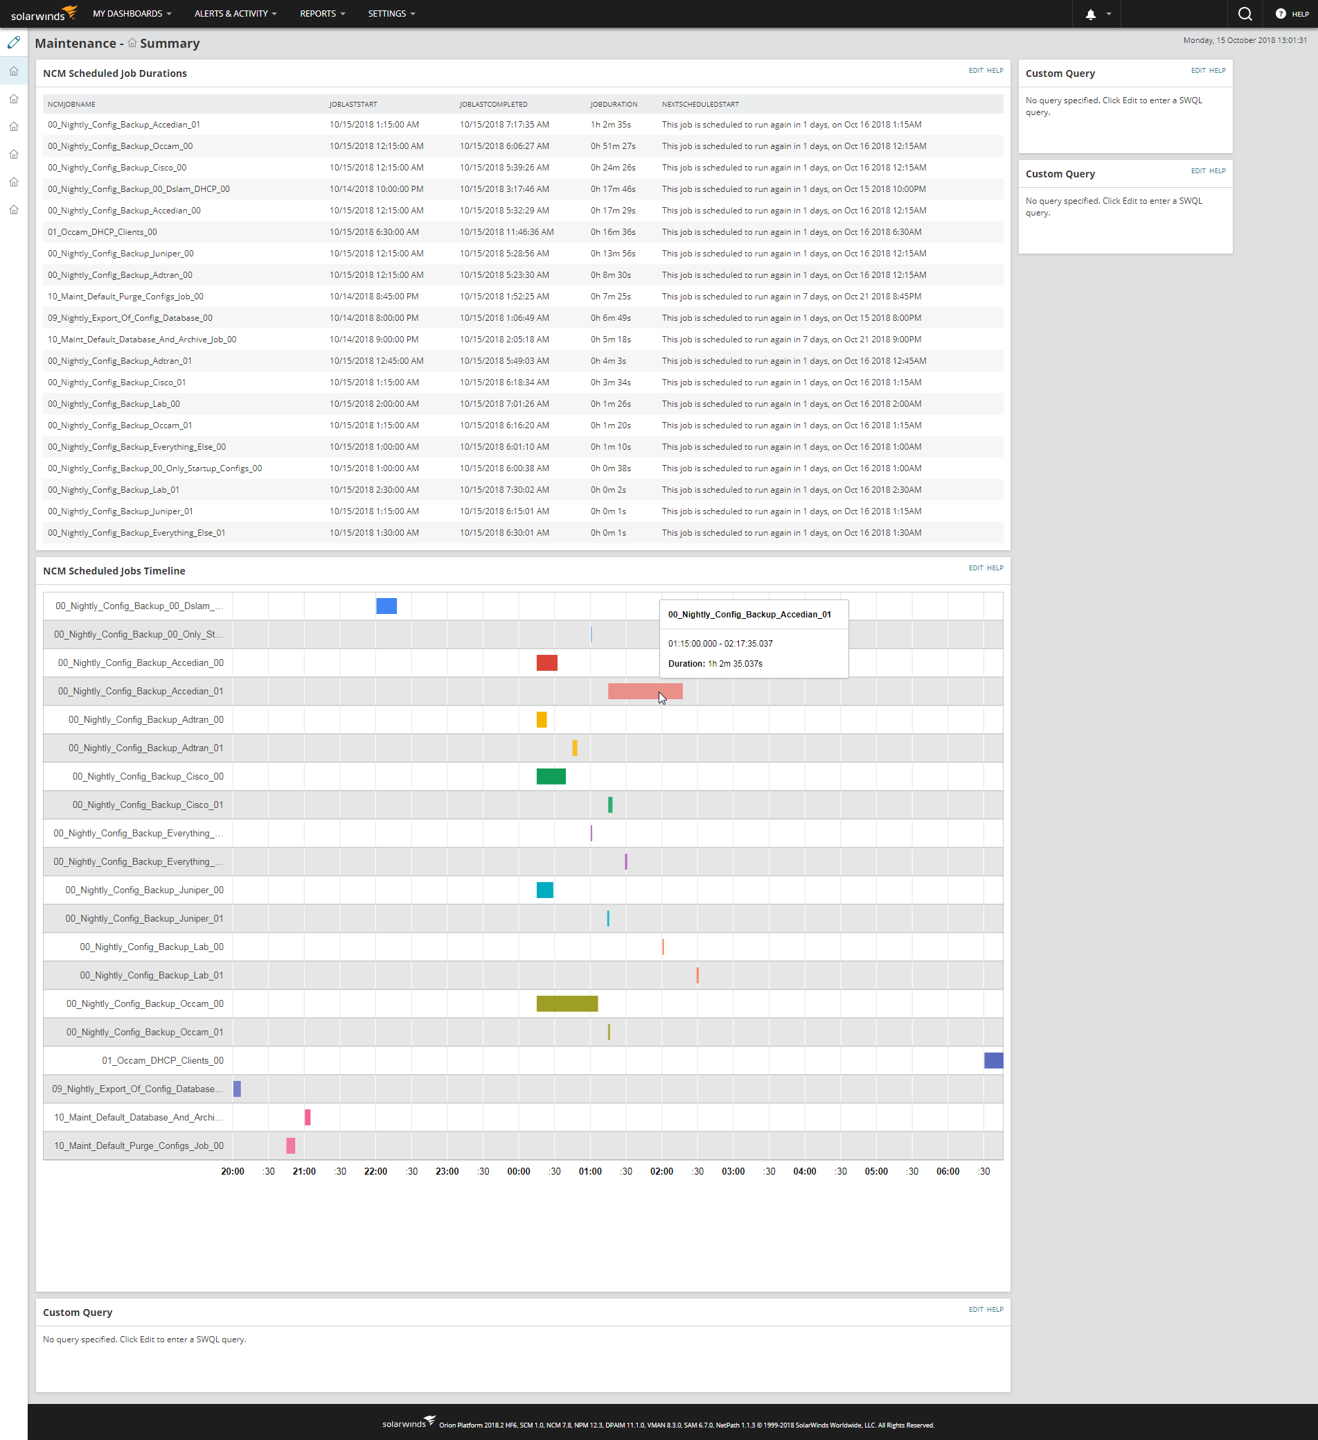Open notifications via the bell icon
This screenshot has width=1318, height=1440.
(1090, 15)
